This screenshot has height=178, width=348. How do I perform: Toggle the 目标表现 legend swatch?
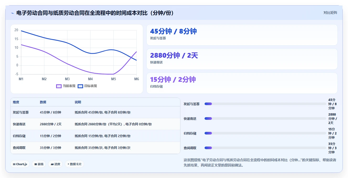81,86
